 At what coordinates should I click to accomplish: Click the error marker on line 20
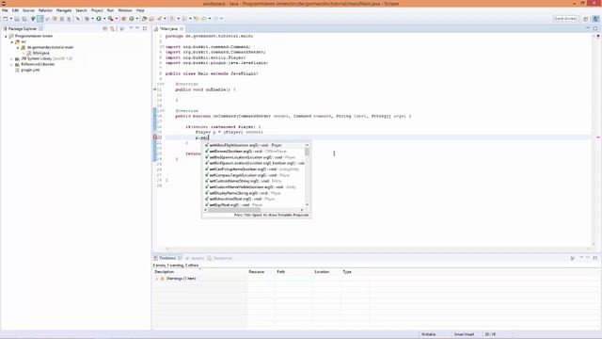click(155, 137)
